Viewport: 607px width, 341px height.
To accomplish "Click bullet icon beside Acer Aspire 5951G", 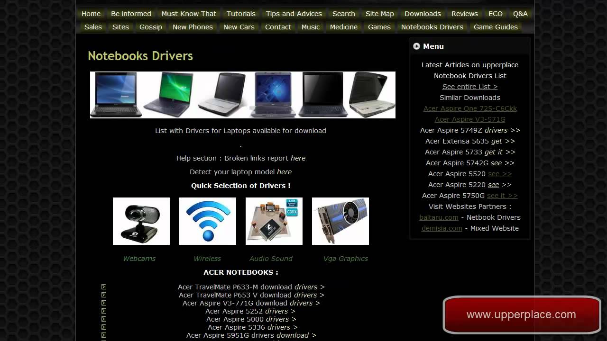I will point(103,335).
